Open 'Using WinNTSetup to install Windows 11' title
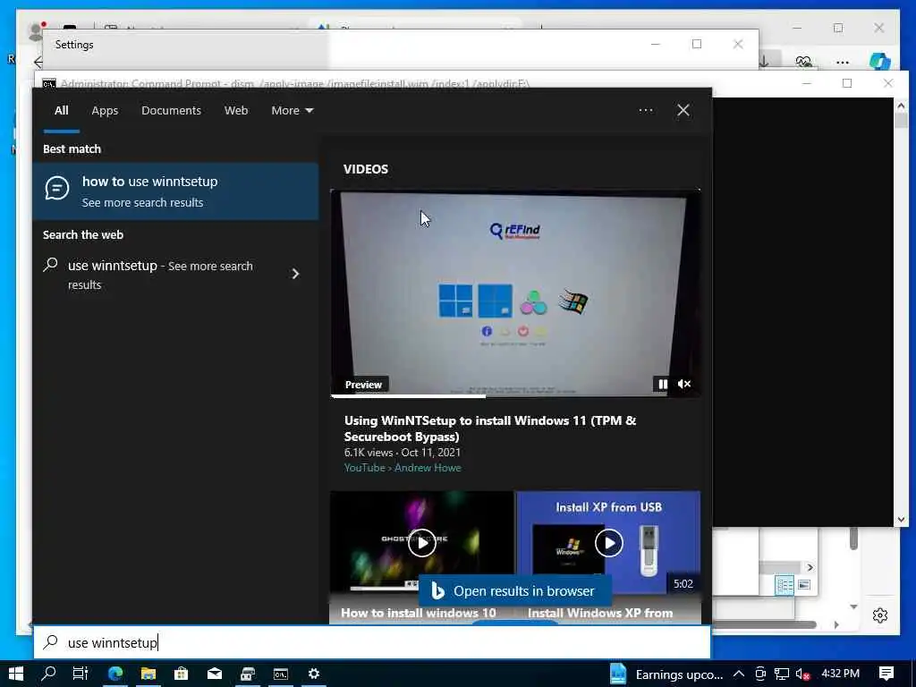The image size is (916, 687). coord(490,428)
